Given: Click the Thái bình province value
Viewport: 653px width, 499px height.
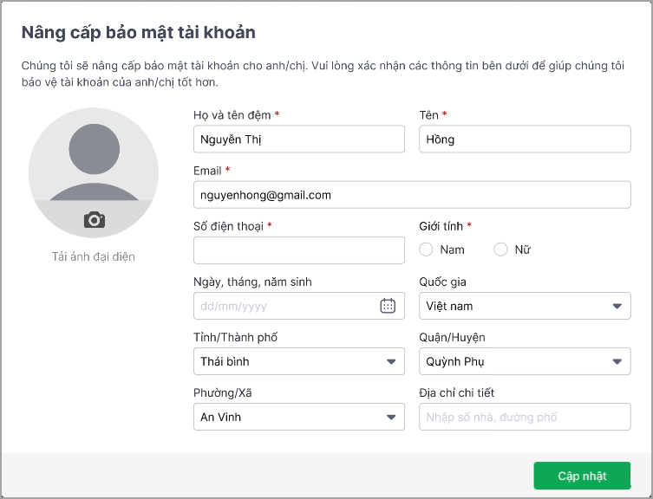Looking at the screenshot, I should pos(225,361).
